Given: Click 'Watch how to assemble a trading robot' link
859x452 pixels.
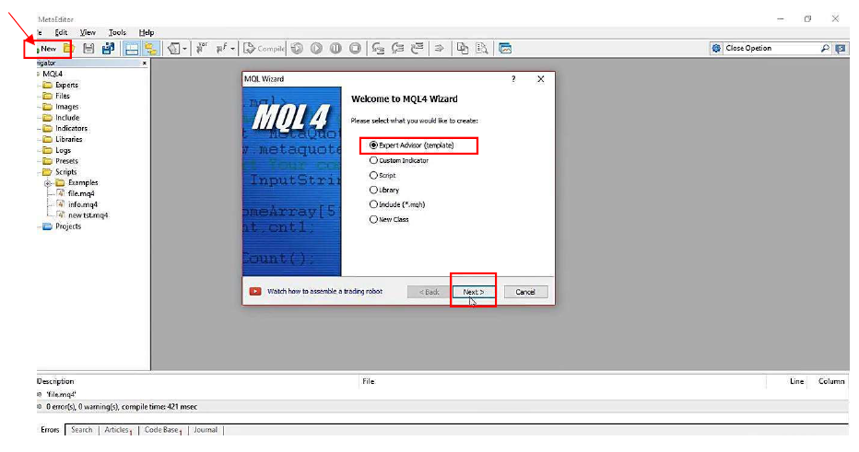Looking at the screenshot, I should pos(324,291).
